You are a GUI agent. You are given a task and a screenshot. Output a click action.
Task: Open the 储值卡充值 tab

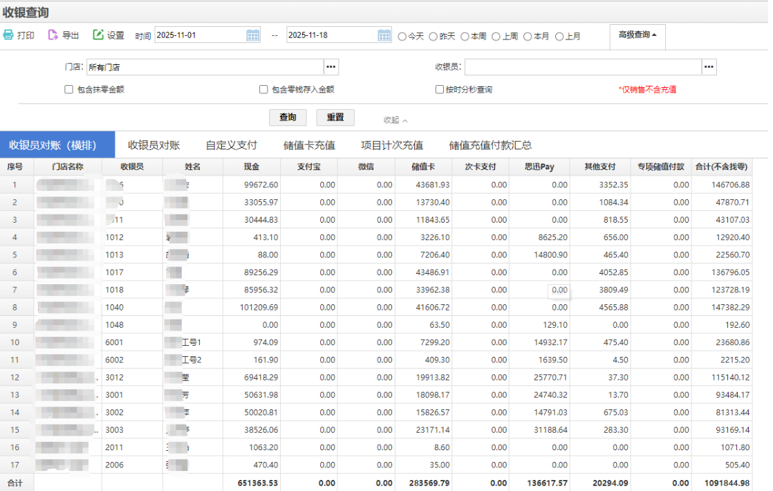point(309,145)
